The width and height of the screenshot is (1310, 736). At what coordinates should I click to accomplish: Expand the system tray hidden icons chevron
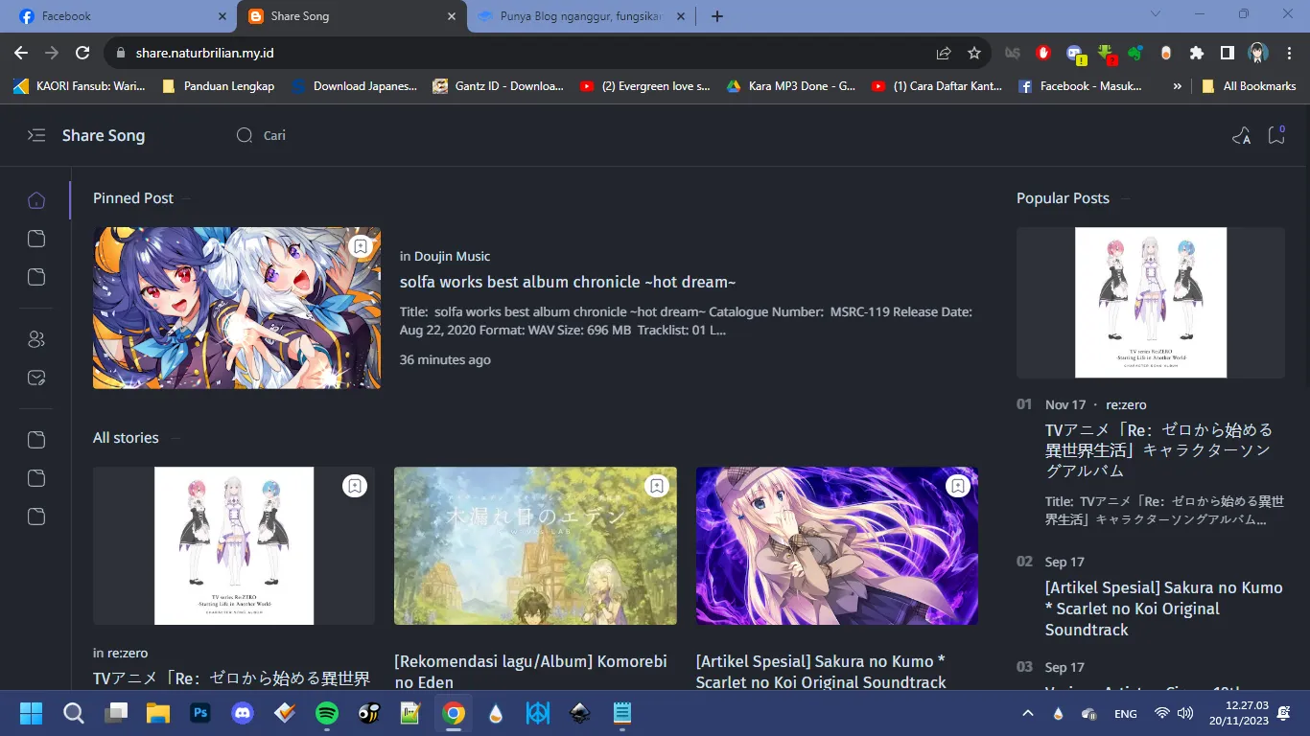pyautogui.click(x=1028, y=713)
